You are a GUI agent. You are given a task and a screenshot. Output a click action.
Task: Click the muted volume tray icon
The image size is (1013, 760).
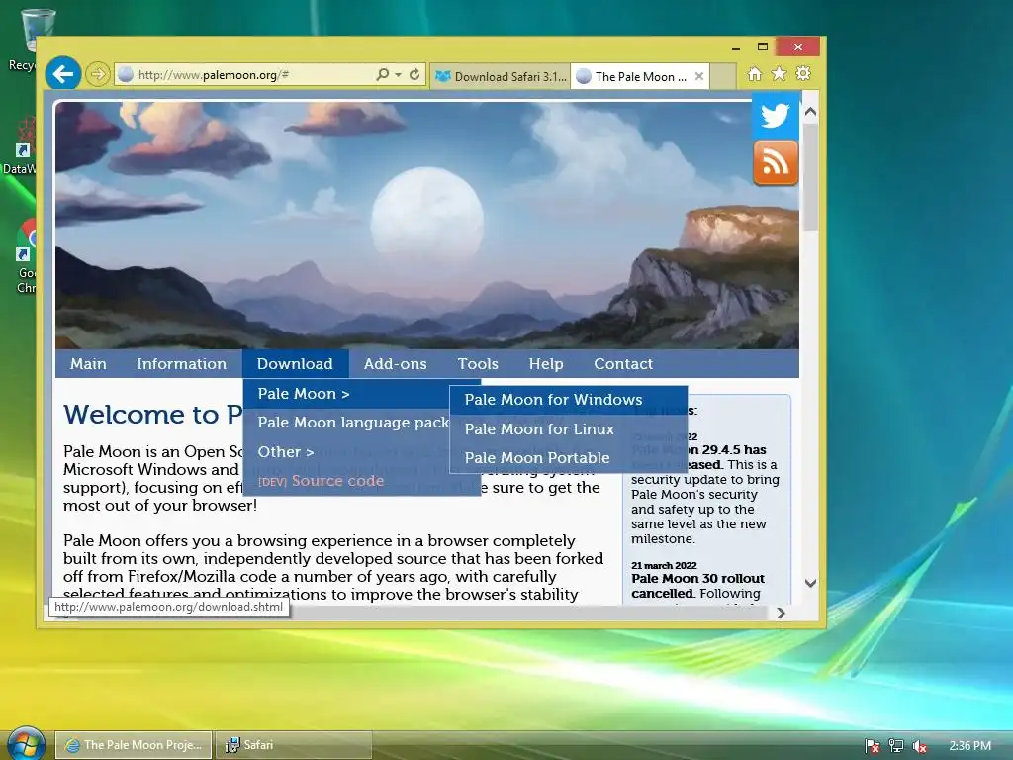click(920, 746)
